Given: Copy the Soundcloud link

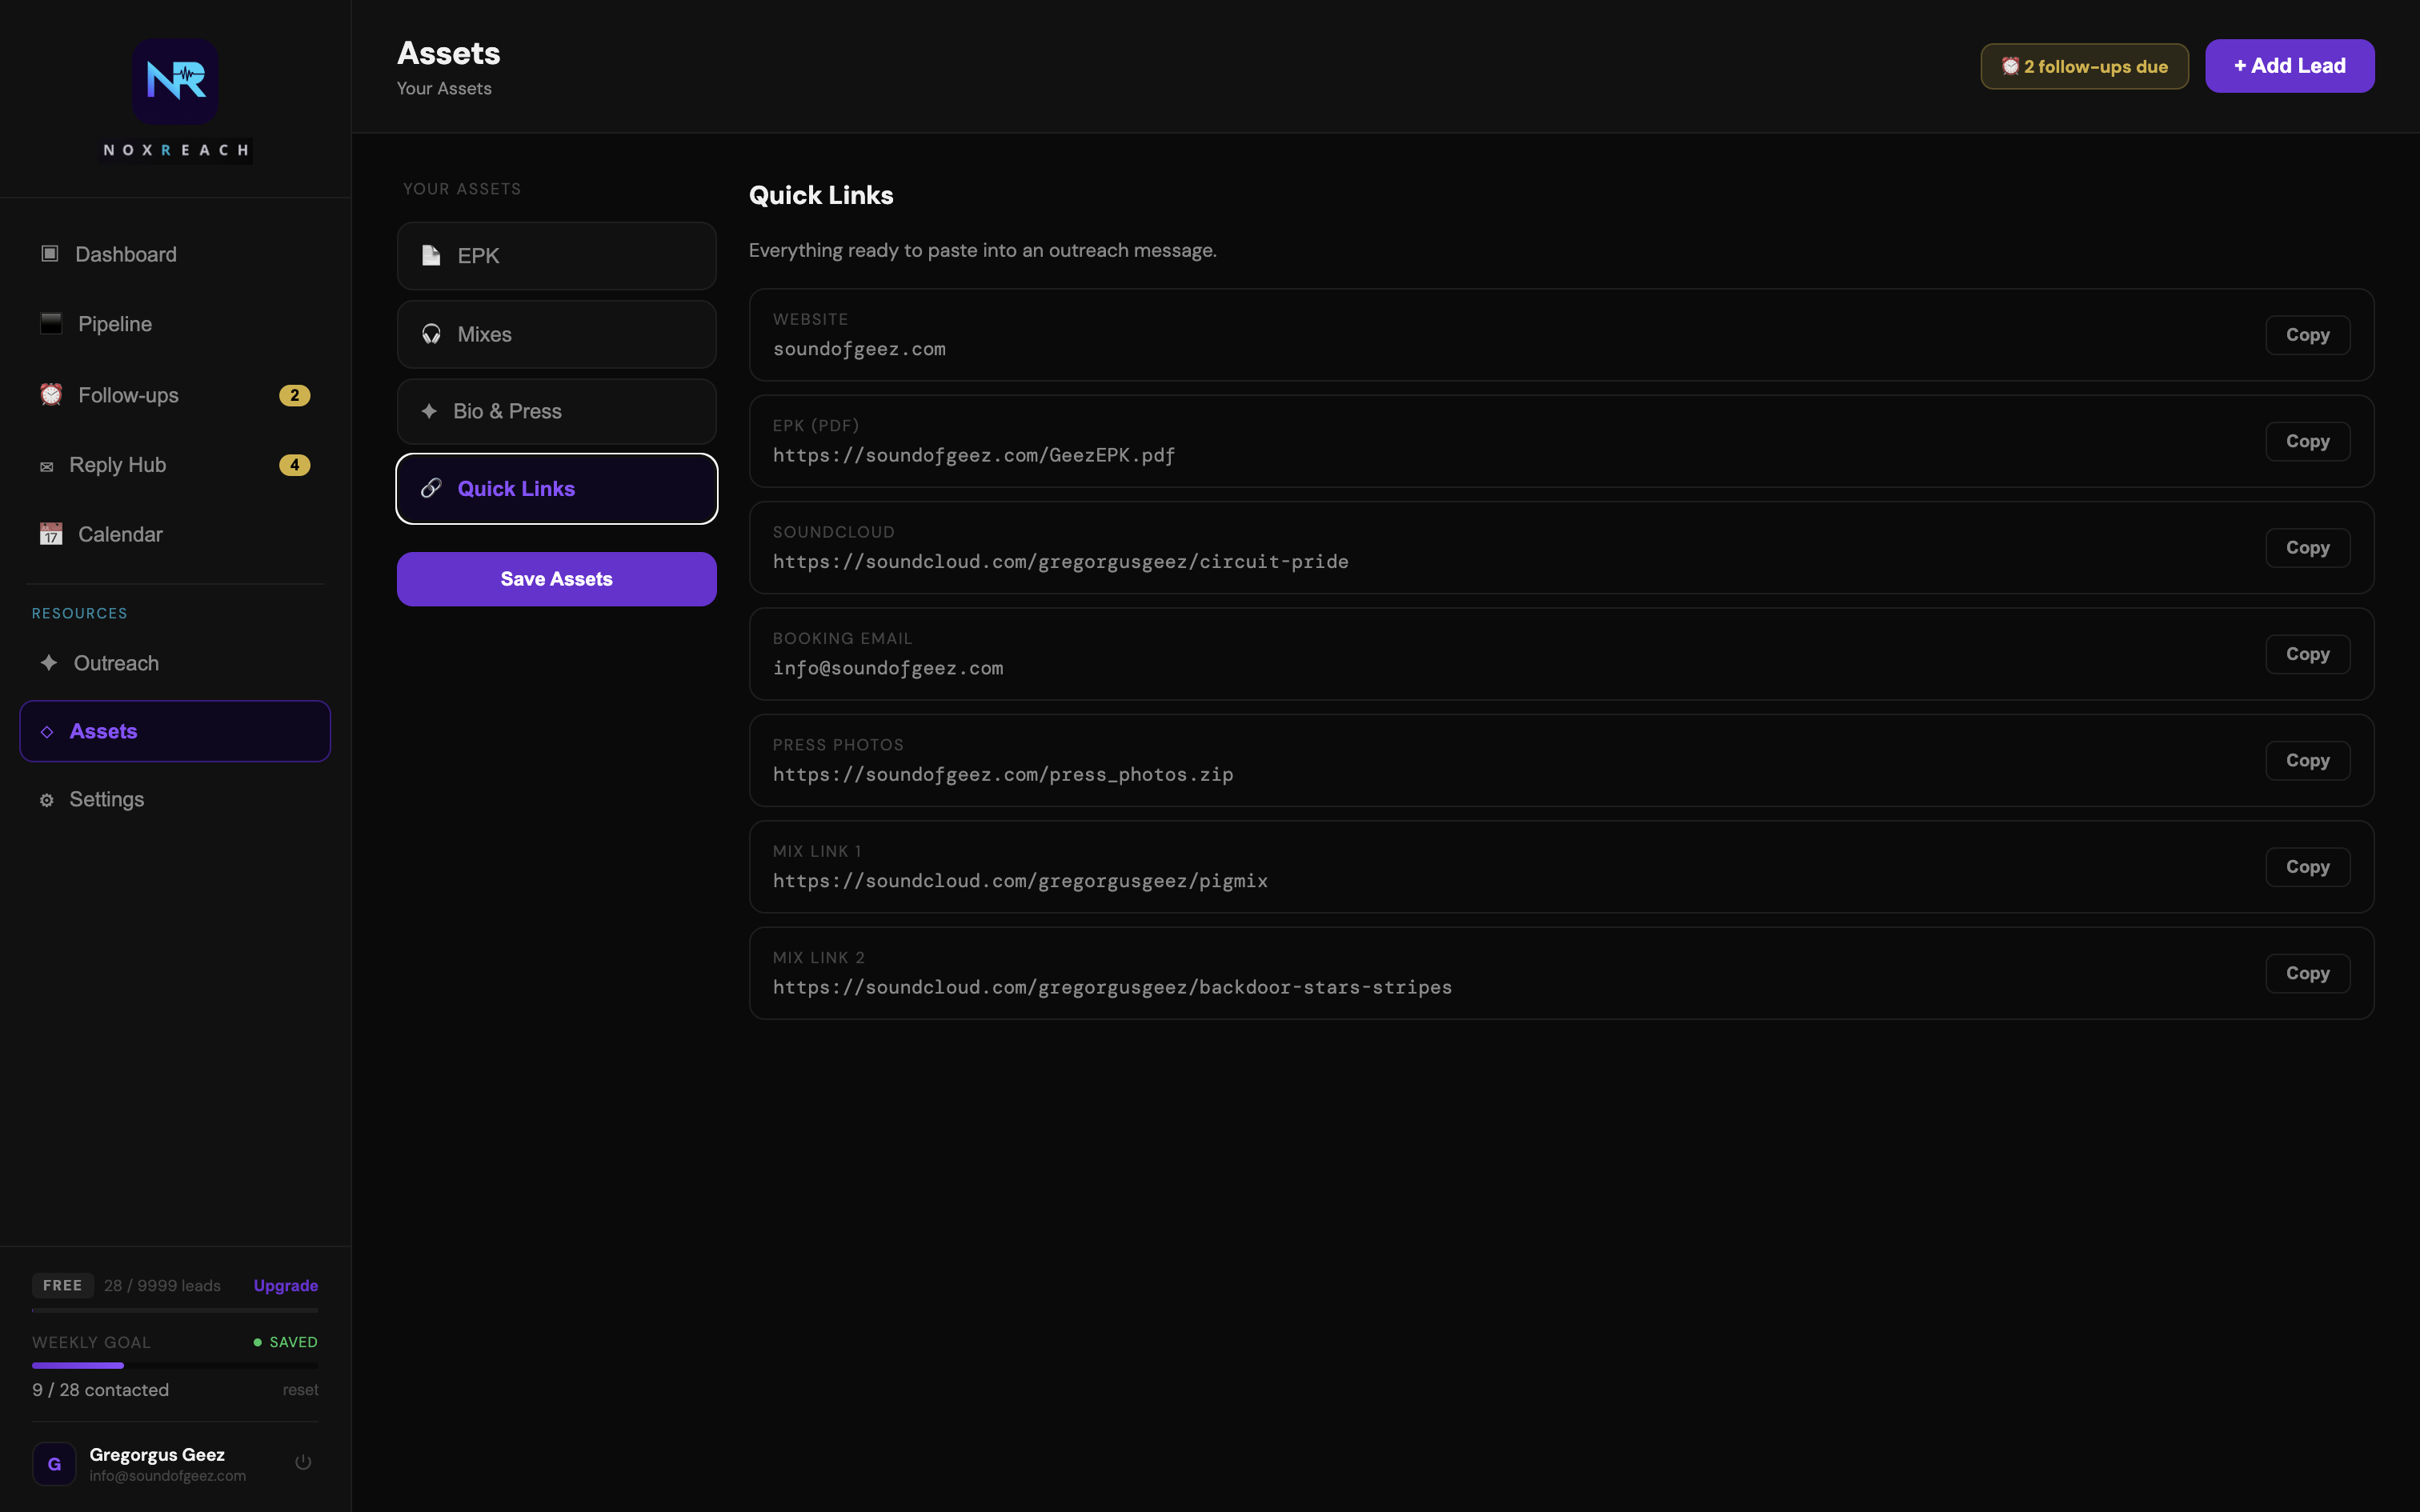Looking at the screenshot, I should (x=2306, y=548).
